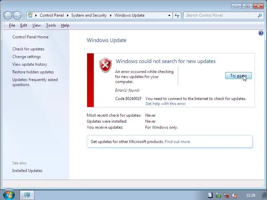267x200 pixels.
Task: Click the taskbar clock showing 11:38
Action: click(251, 195)
